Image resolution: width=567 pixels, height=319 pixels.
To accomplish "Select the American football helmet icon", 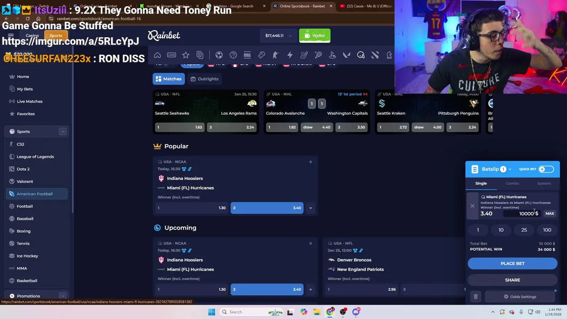I will 361,55.
